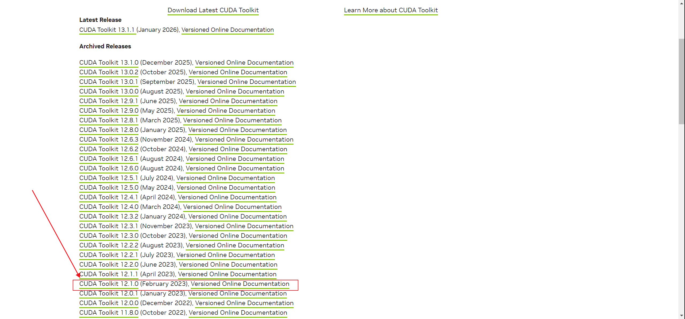Open CUDA Toolkit 12.8.0 archive link

pyautogui.click(x=109, y=130)
